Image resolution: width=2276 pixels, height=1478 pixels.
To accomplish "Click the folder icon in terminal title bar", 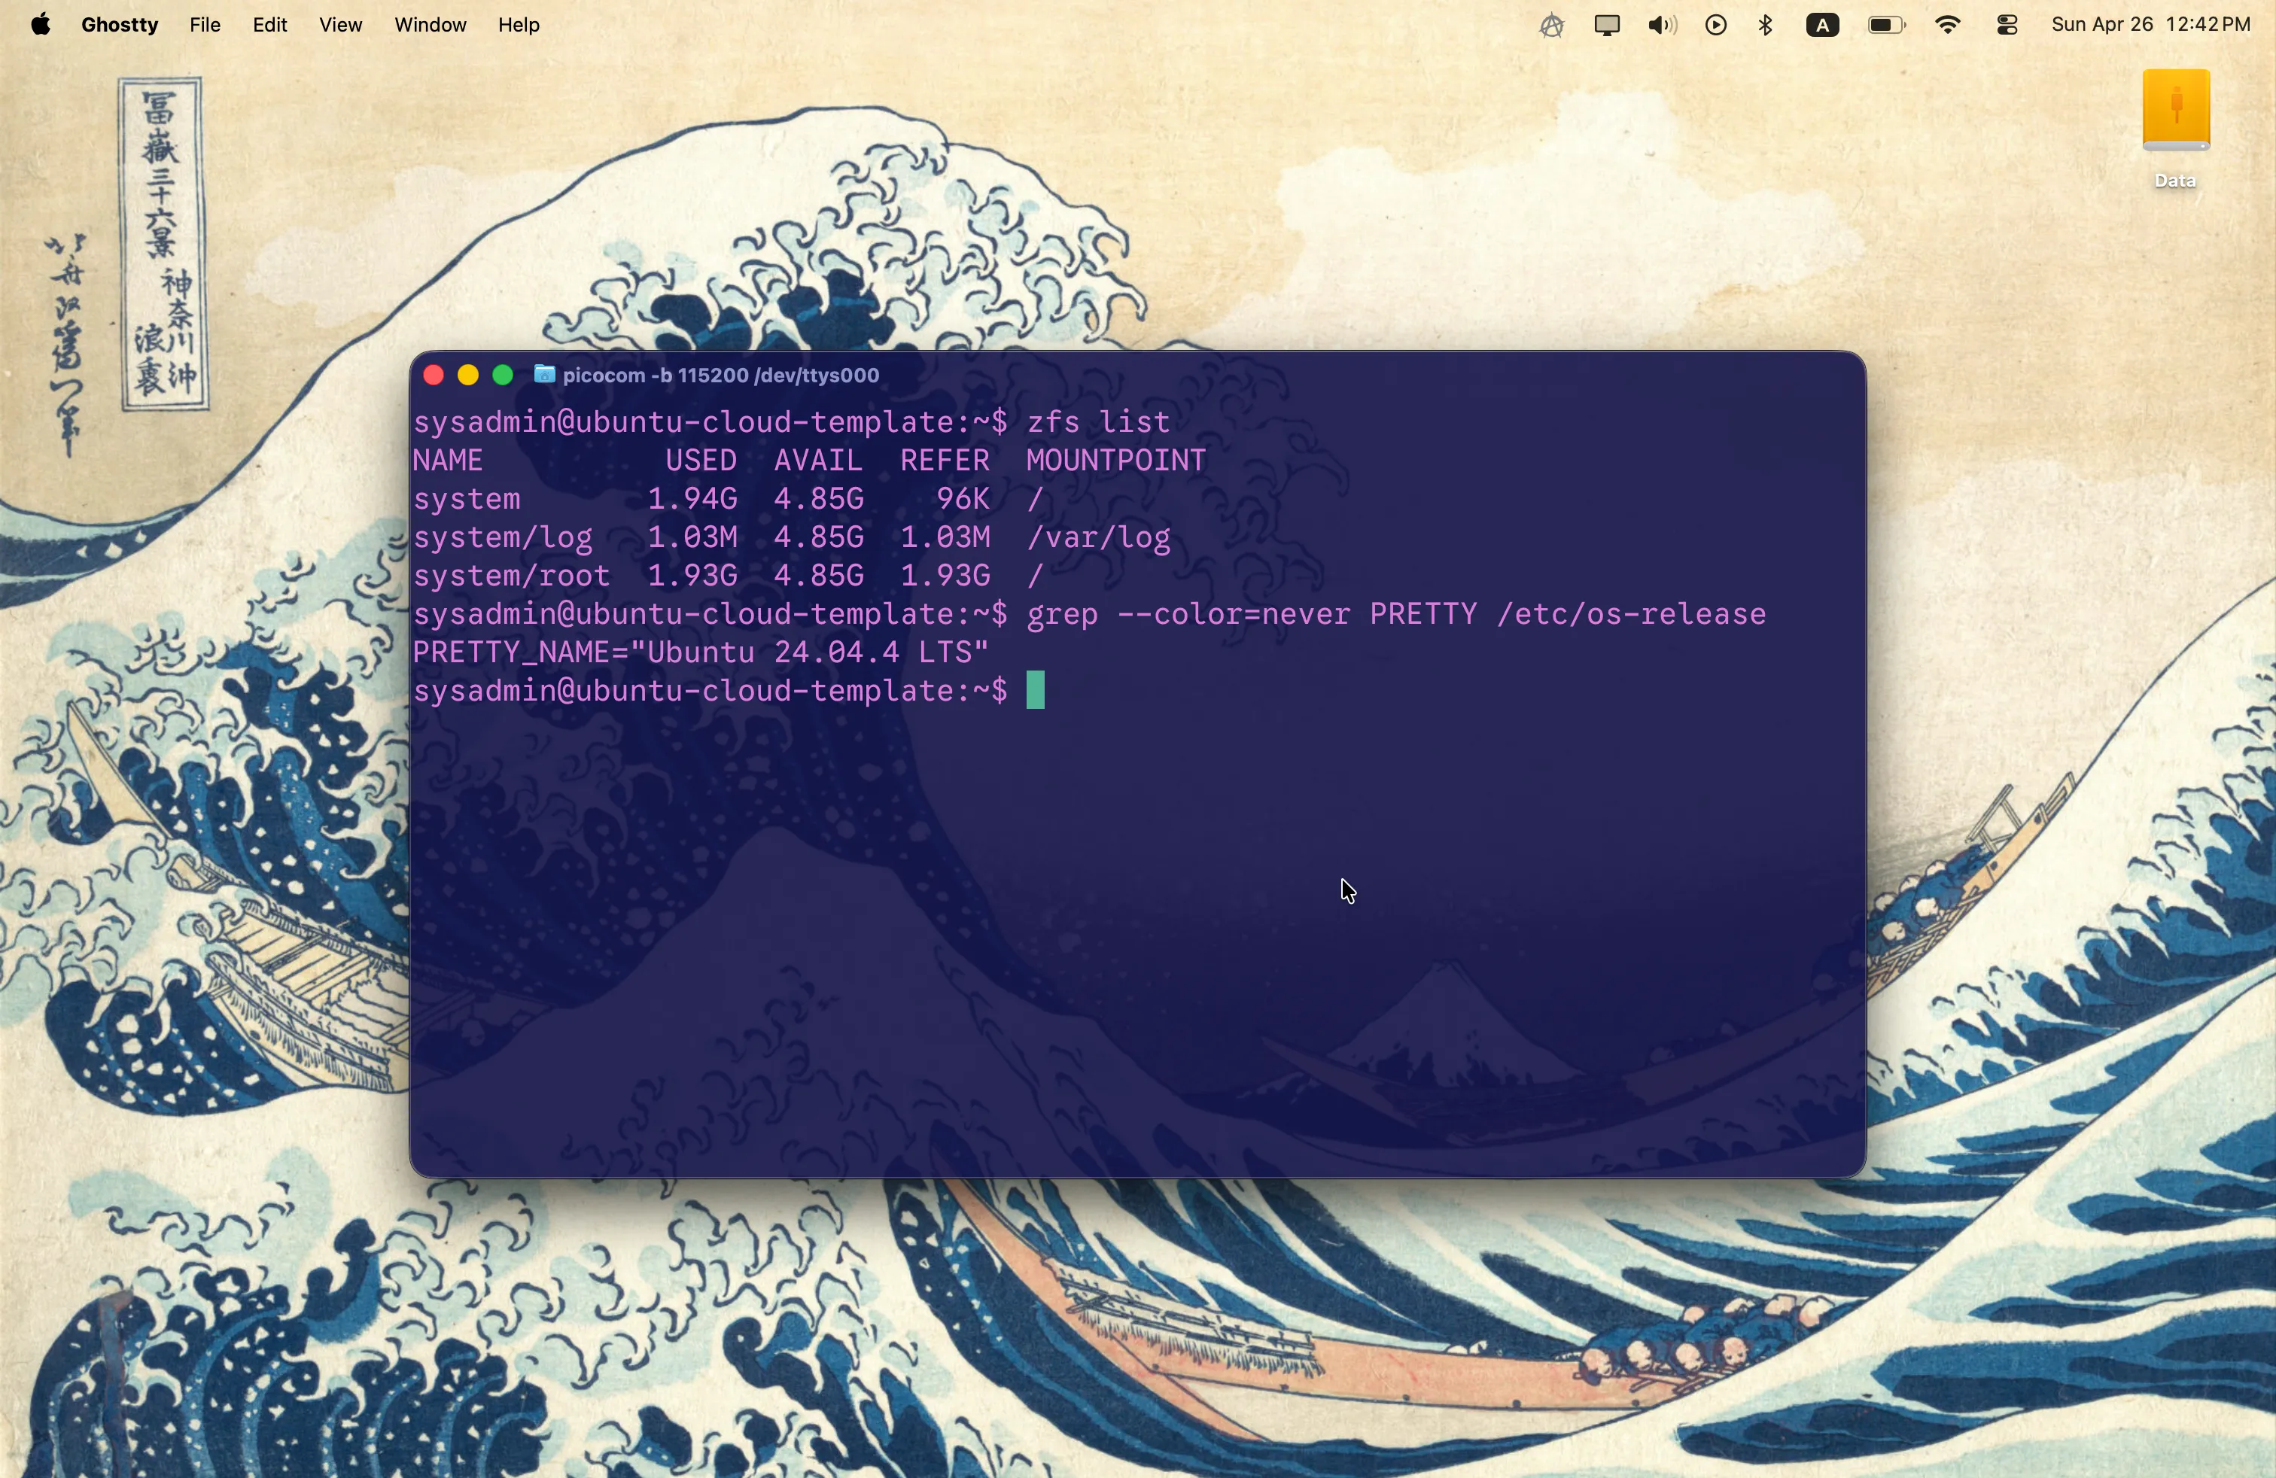I will pos(545,375).
